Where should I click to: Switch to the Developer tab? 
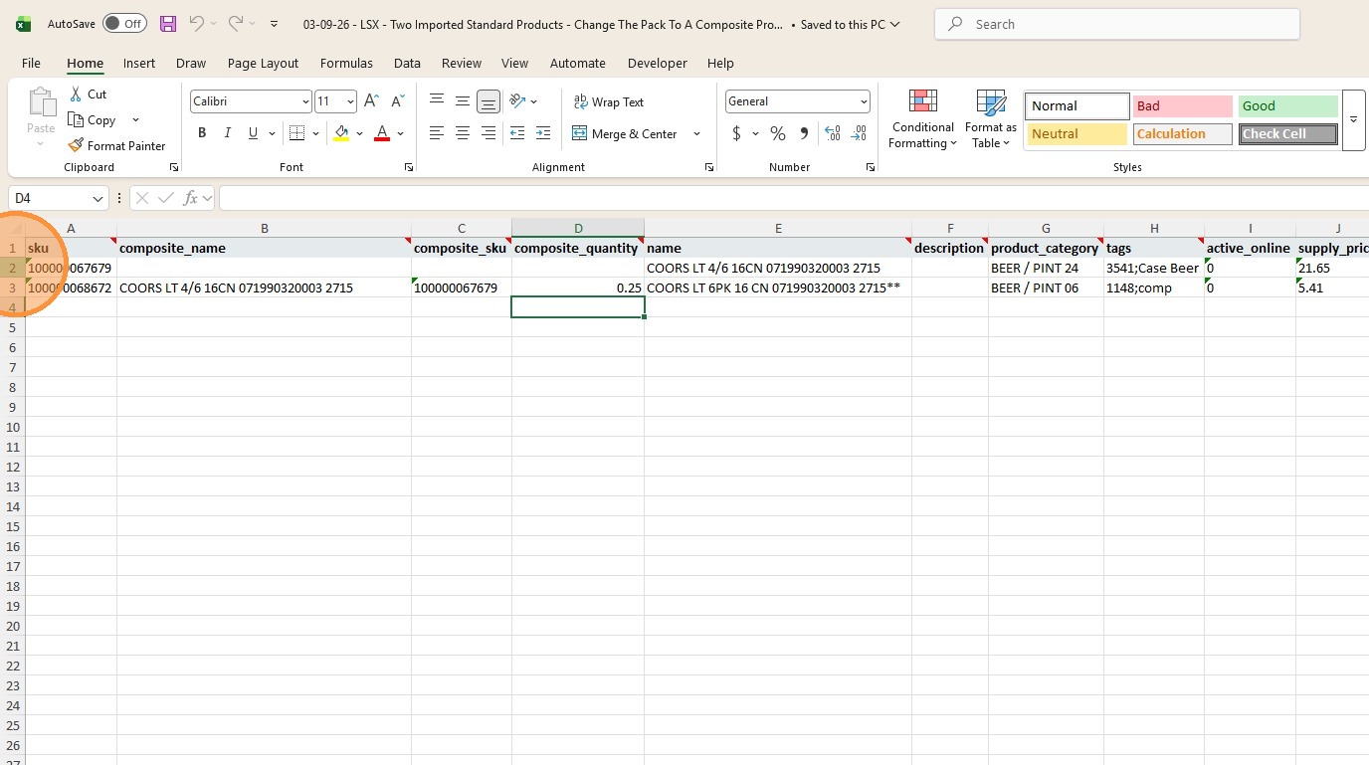657,63
